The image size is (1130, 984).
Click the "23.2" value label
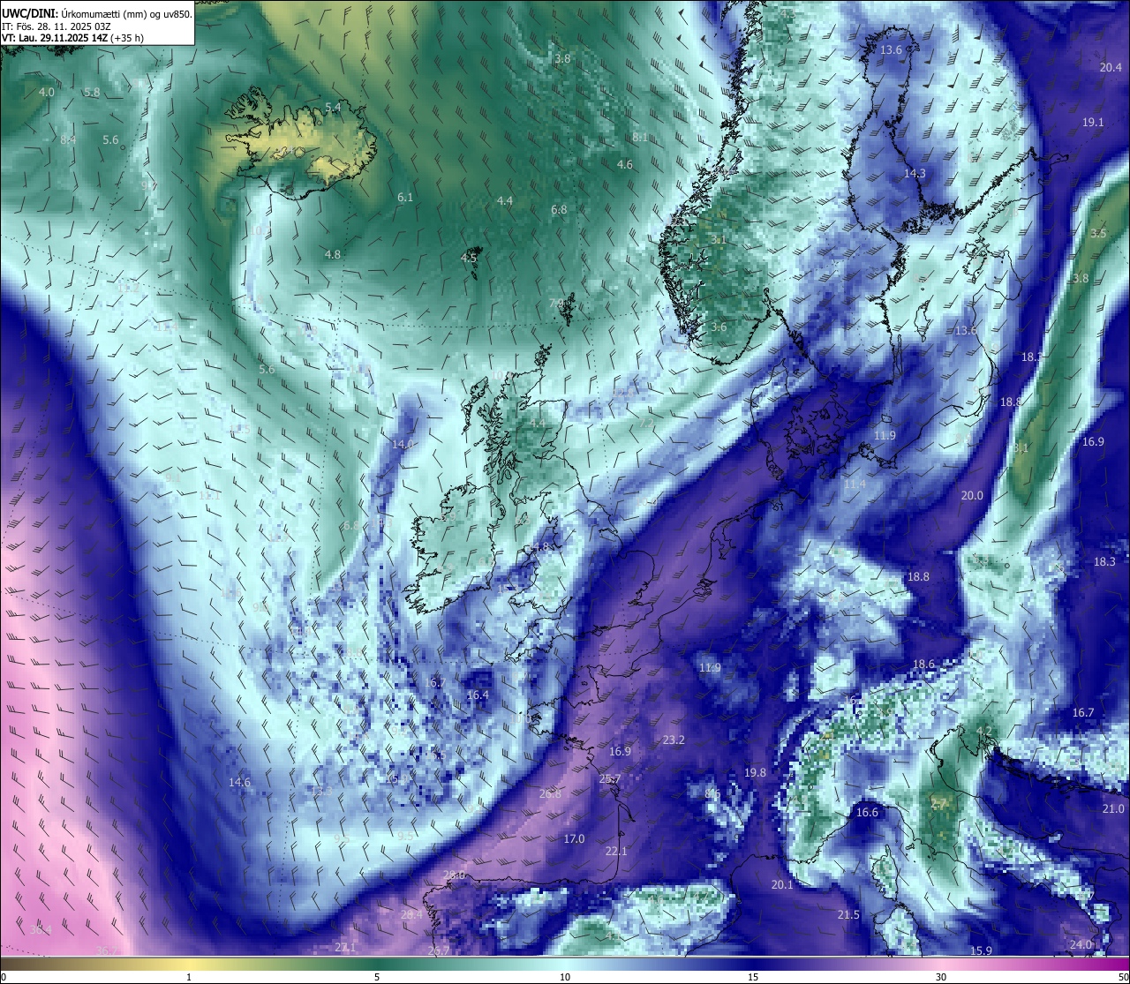coord(674,740)
